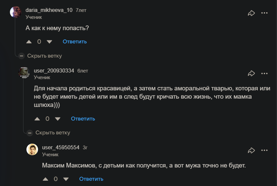Share user_45950554's comment via arrow icon
The height and width of the screenshot is (186, 277).
point(251,151)
